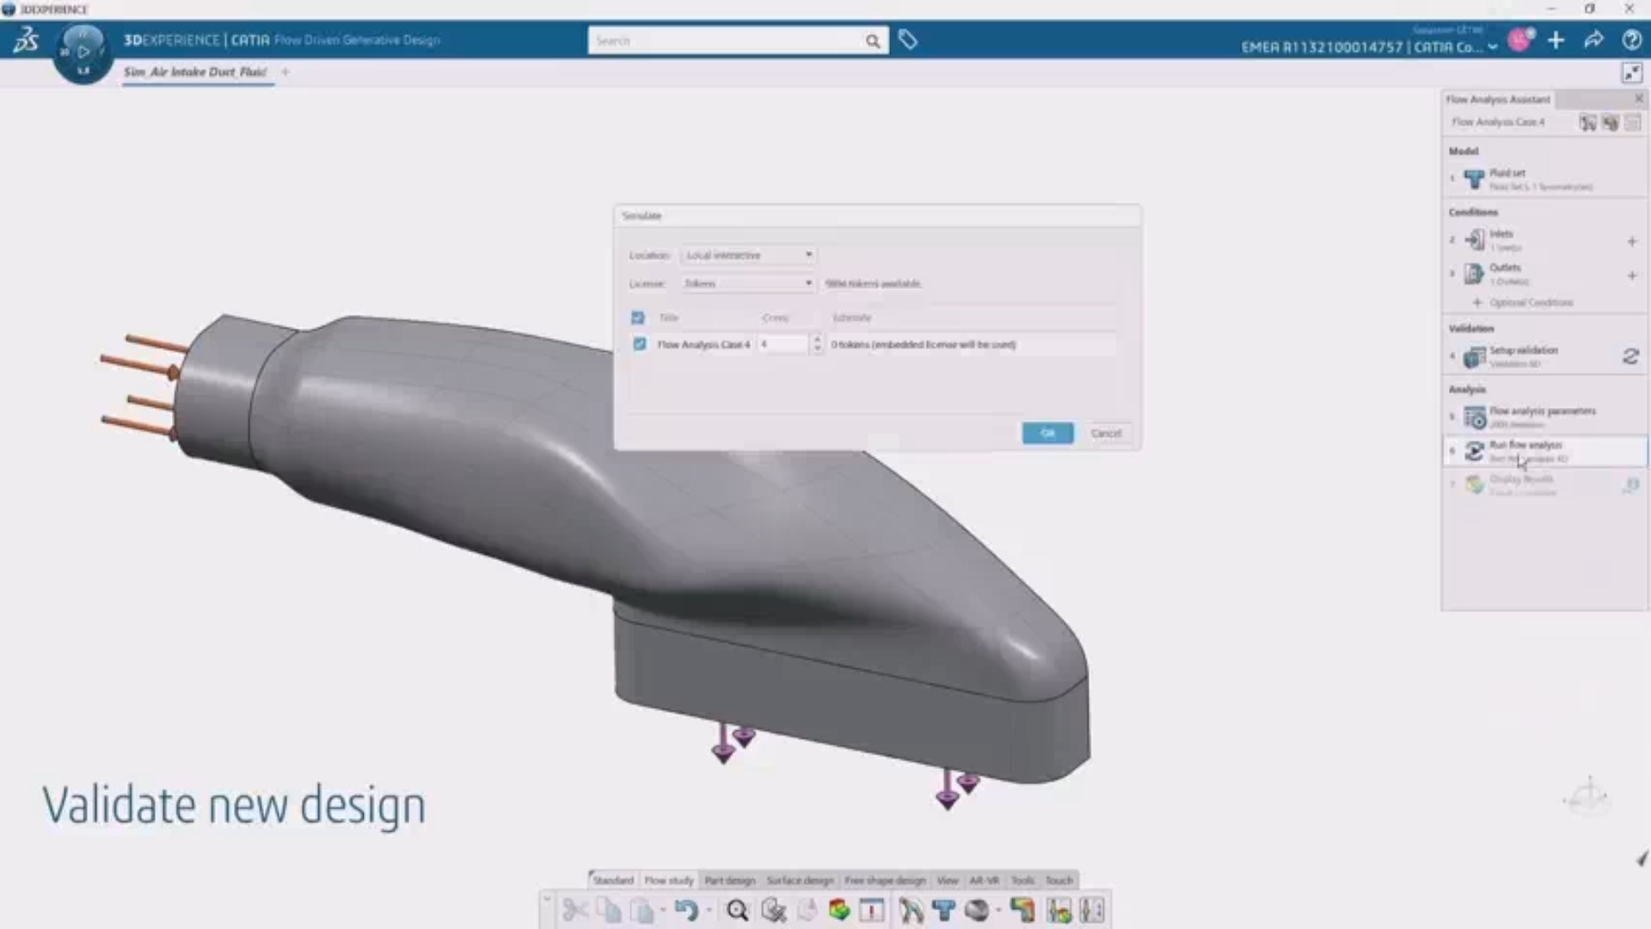Image resolution: width=1651 pixels, height=929 pixels.
Task: Click OK in the Simulate dialog
Action: pos(1047,433)
